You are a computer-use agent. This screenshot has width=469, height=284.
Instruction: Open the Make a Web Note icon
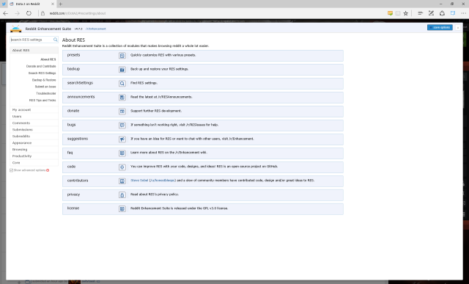431,13
